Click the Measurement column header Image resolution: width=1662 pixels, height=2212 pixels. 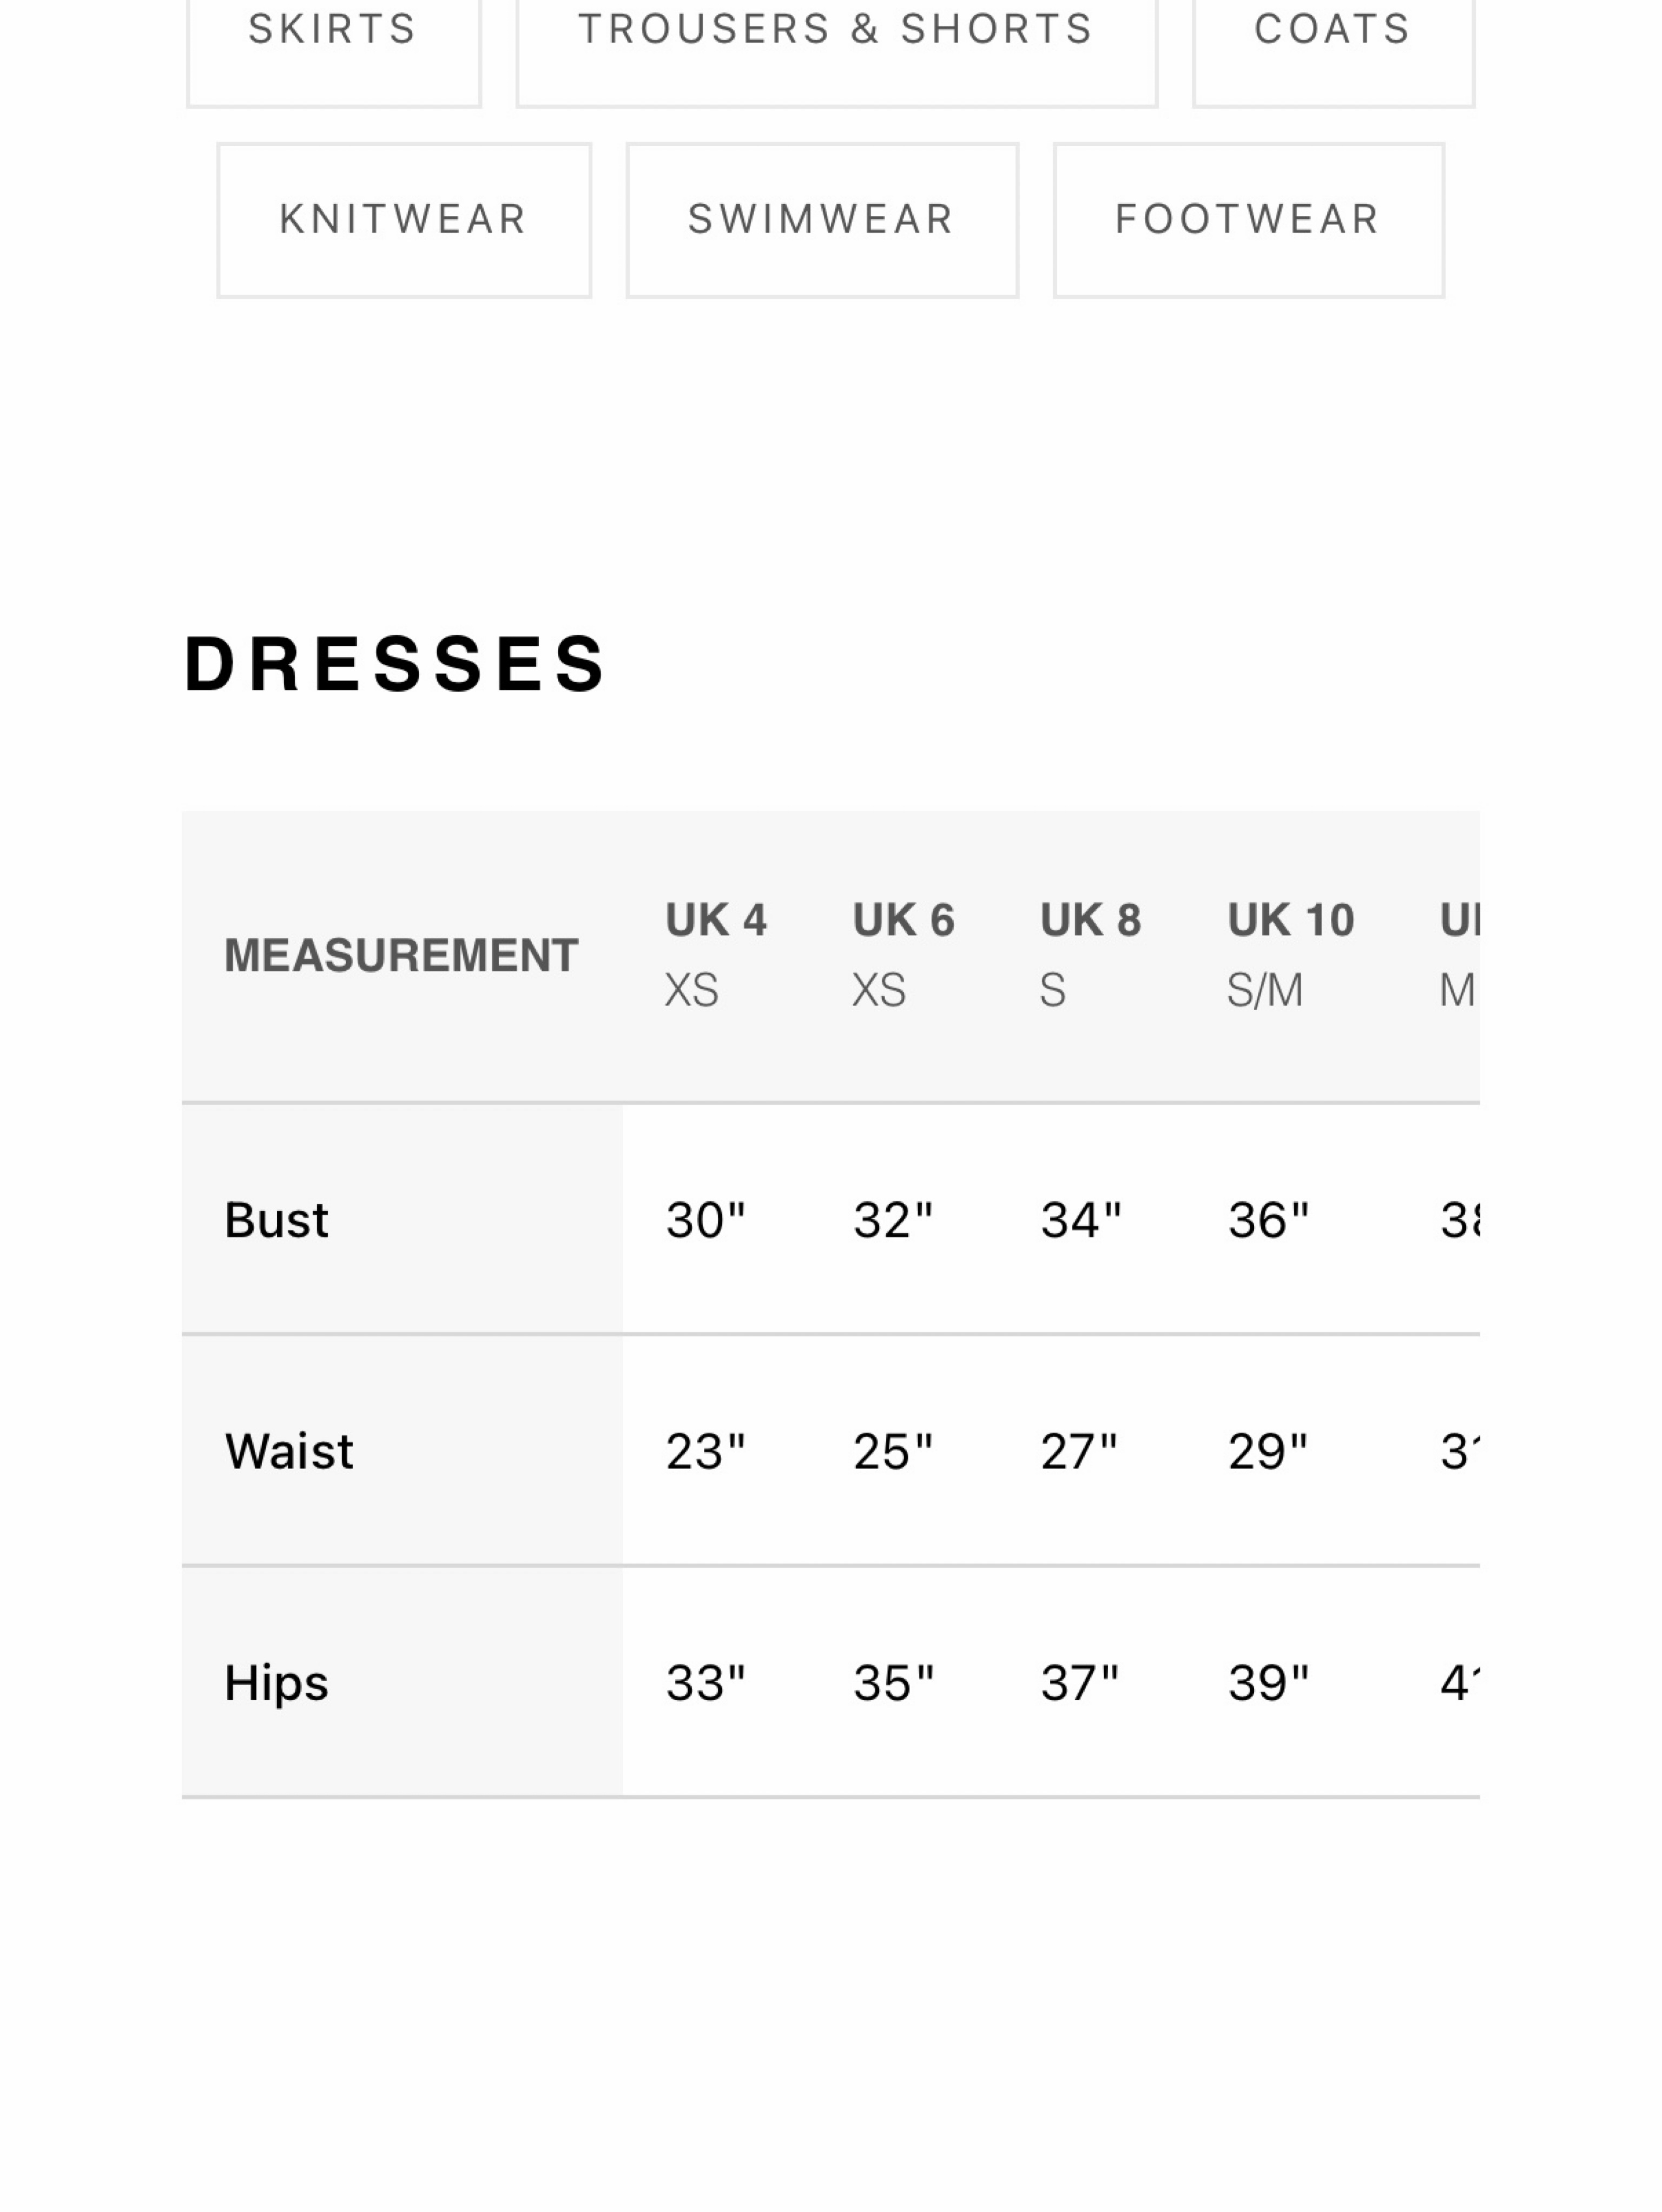click(x=401, y=955)
